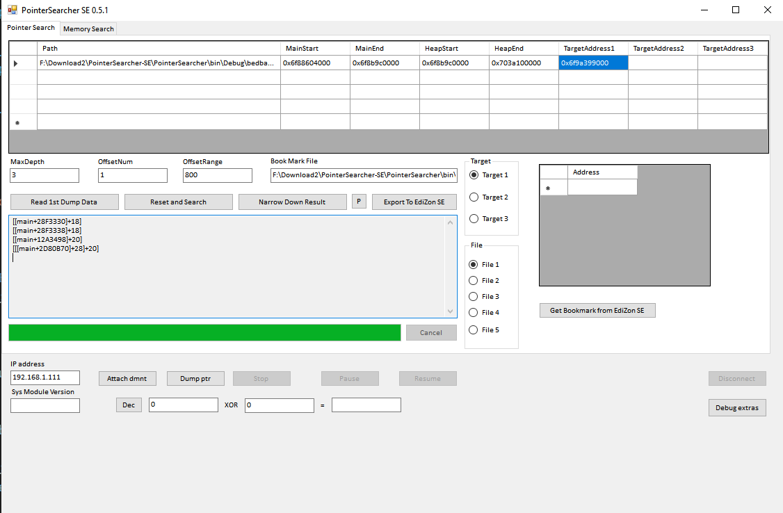
Task: Choose File 5 radio option
Action: (484, 330)
